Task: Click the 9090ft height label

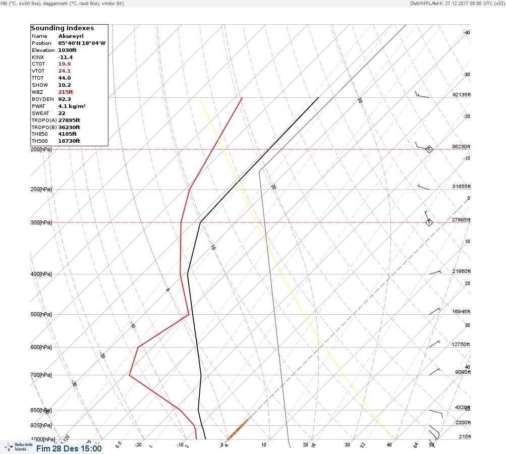Action: (463, 372)
